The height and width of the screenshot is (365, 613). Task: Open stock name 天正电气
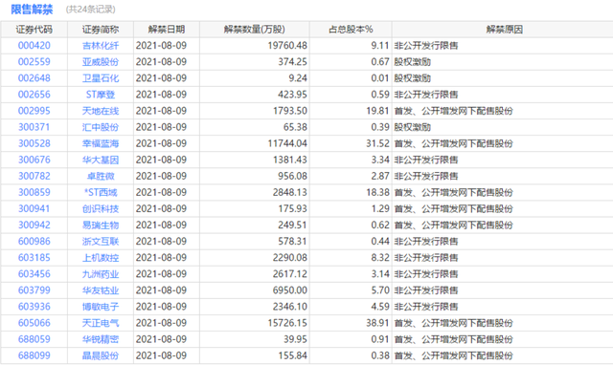coord(101,323)
